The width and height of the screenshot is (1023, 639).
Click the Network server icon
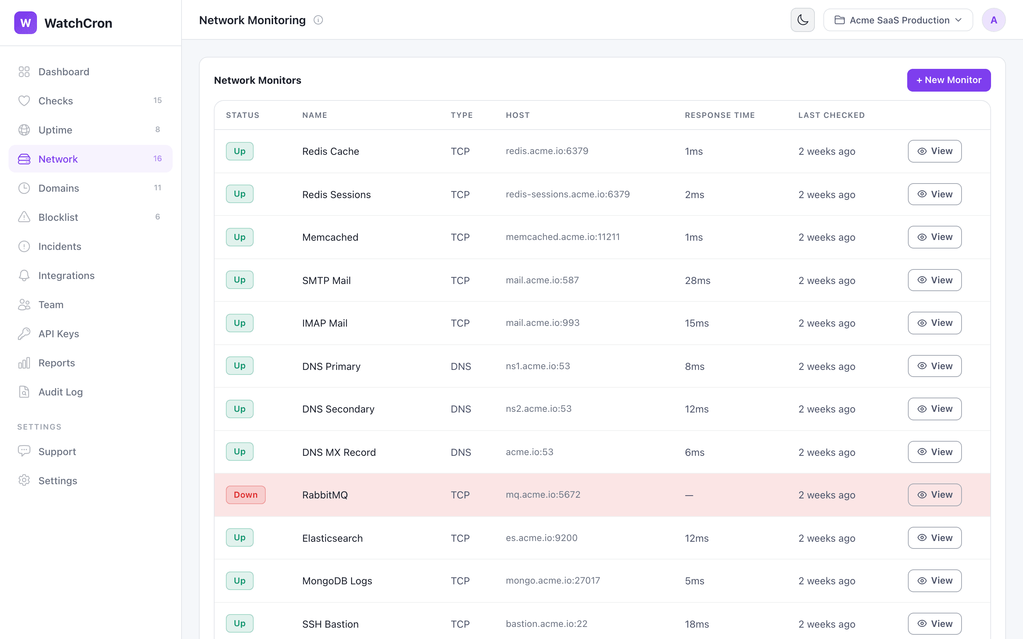pyautogui.click(x=24, y=159)
